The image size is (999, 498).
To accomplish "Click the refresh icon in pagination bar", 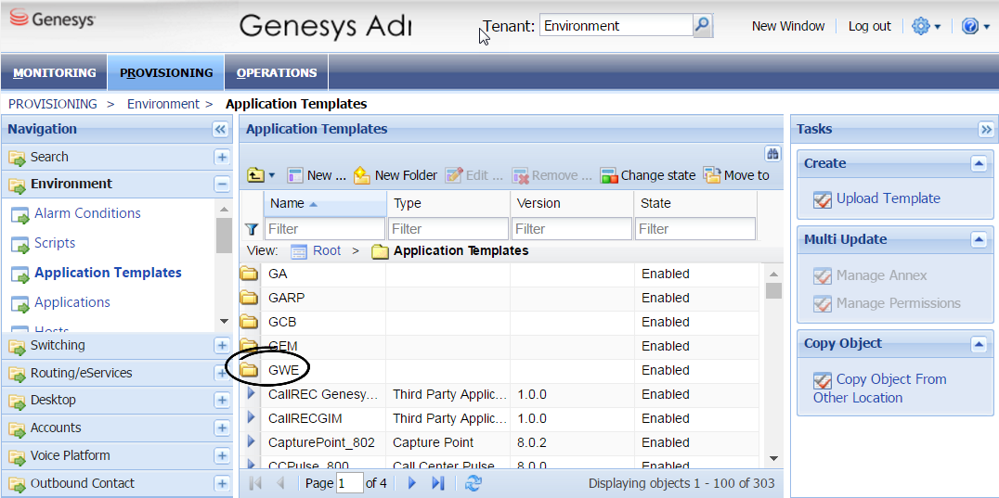I will pyautogui.click(x=474, y=483).
